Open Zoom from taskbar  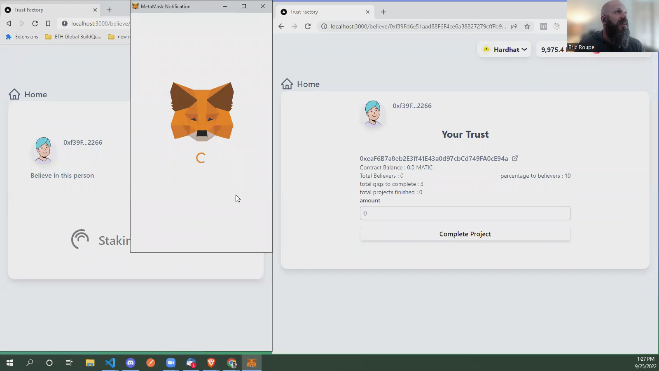coord(171,363)
